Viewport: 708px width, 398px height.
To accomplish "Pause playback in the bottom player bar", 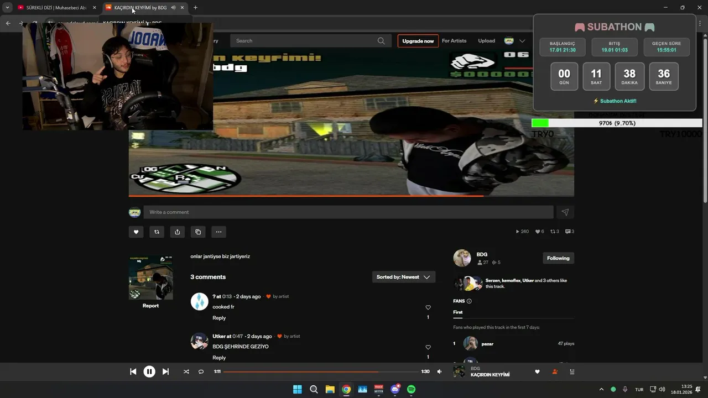I will point(149,371).
